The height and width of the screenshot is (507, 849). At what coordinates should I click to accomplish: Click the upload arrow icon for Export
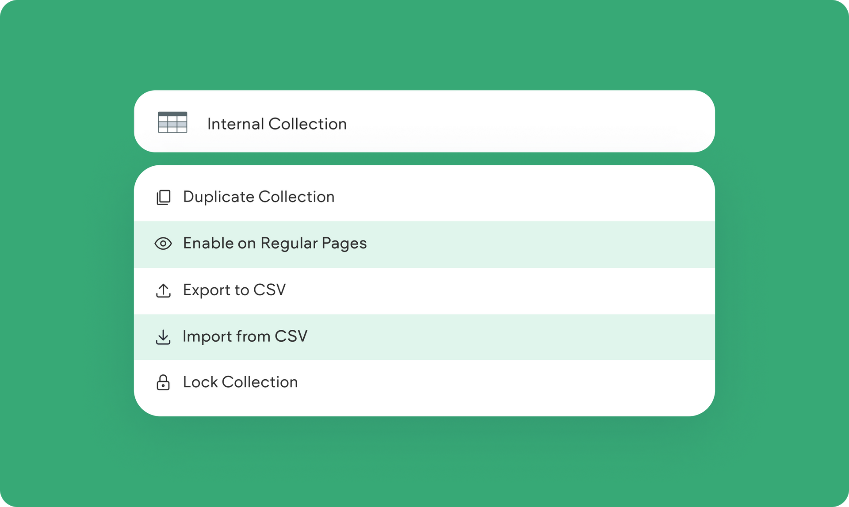click(x=163, y=290)
